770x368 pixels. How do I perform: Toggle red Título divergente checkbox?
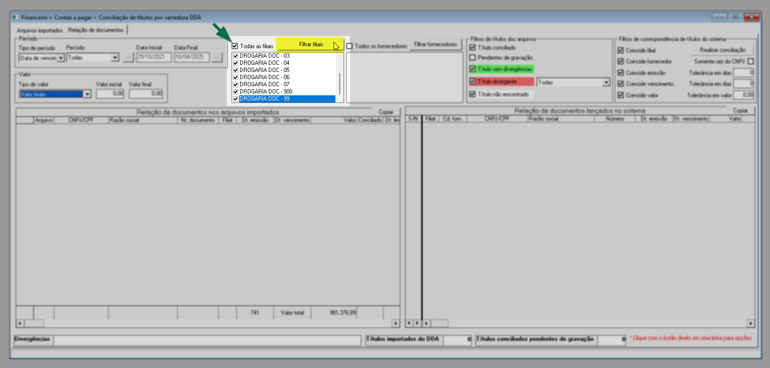473,82
